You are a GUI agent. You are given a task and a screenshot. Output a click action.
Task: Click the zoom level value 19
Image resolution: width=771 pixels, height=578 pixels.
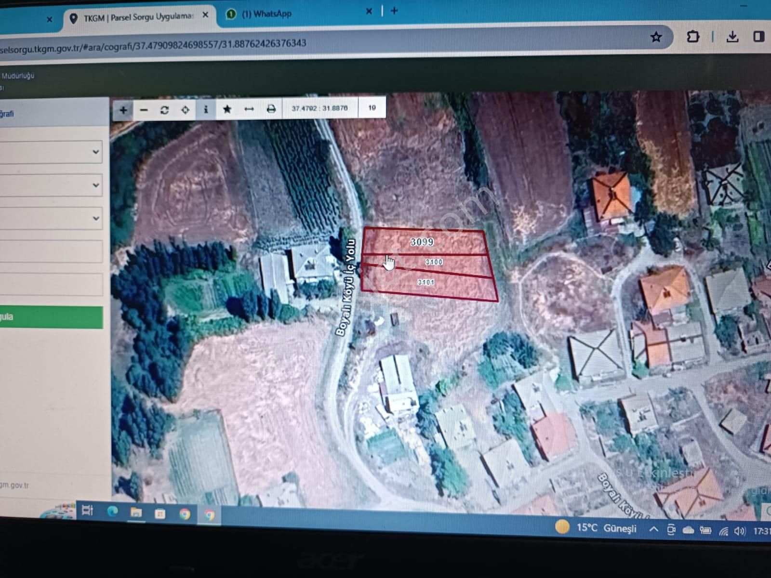click(x=372, y=108)
